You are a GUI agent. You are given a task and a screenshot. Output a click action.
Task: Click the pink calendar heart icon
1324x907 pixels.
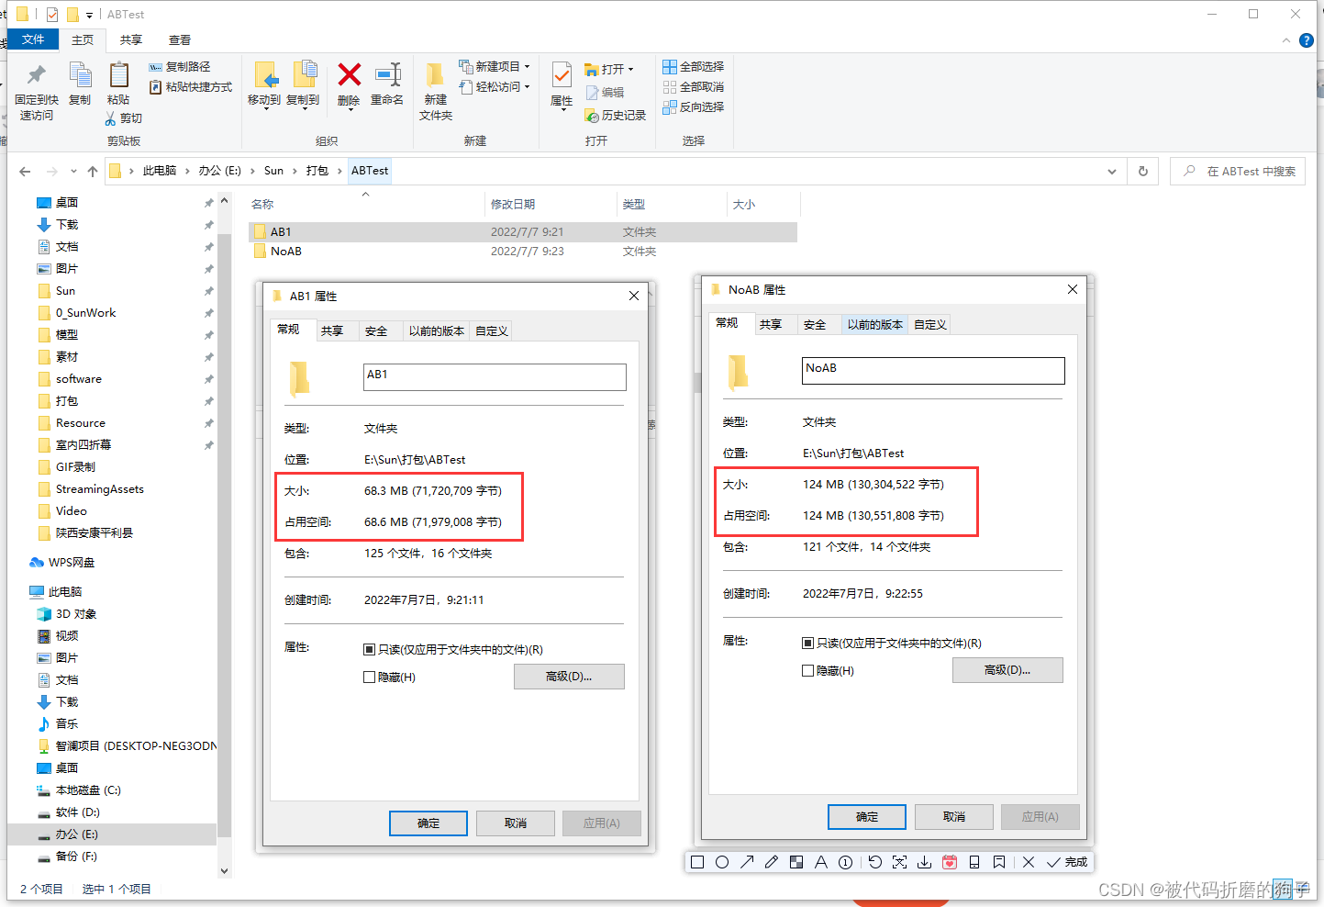point(950,862)
